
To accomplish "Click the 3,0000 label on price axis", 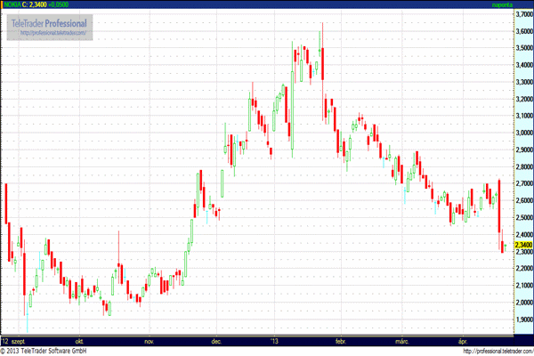I will click(523, 133).
